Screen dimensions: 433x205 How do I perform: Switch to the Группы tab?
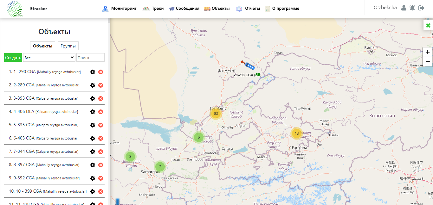coord(68,46)
